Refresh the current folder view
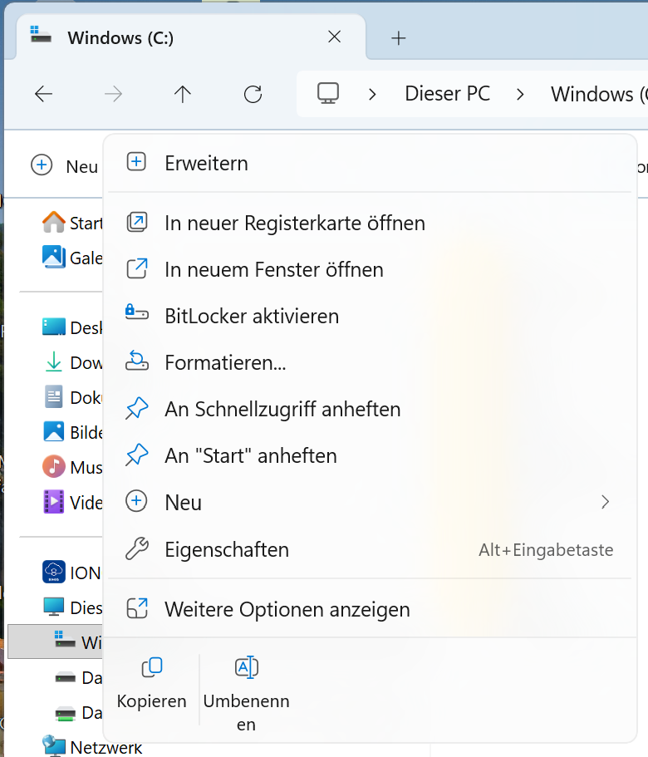Viewport: 648px width, 757px height. point(253,94)
